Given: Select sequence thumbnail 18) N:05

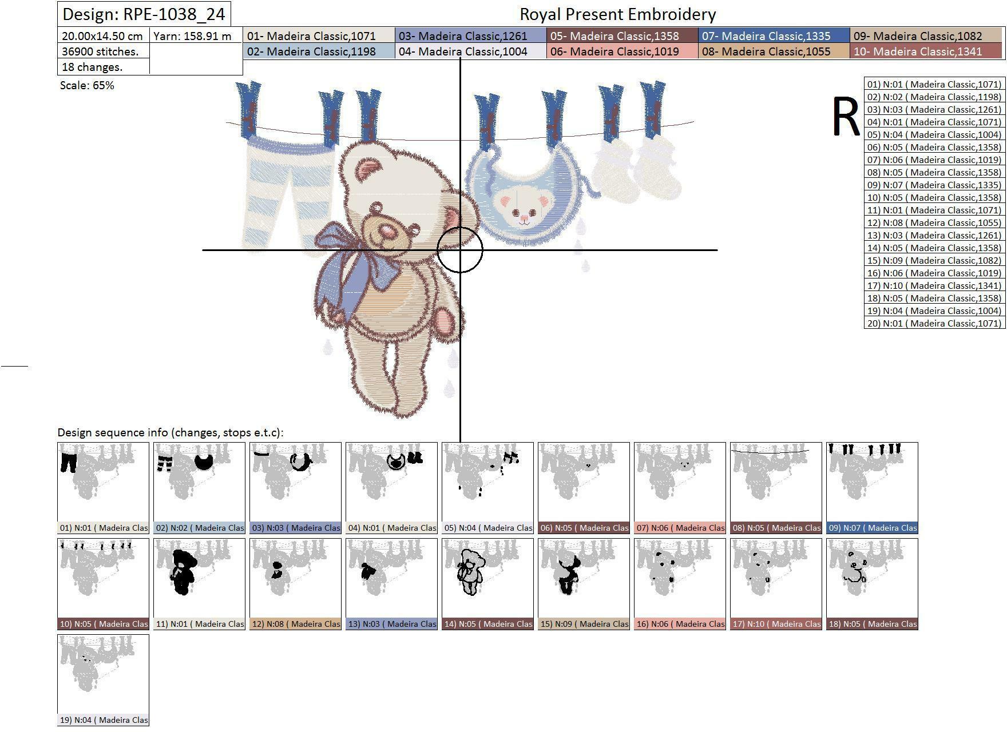Looking at the screenshot, I should [872, 584].
